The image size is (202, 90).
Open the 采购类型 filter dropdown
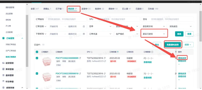coord(180,27)
